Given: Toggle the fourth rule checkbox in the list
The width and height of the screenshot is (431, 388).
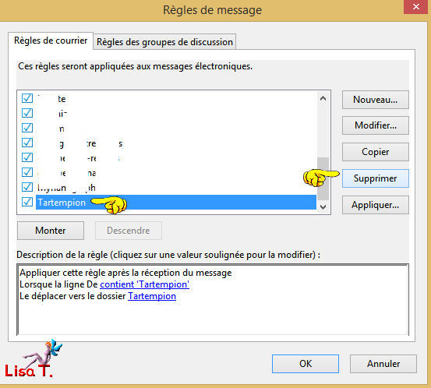Looking at the screenshot, I should pyautogui.click(x=27, y=143).
